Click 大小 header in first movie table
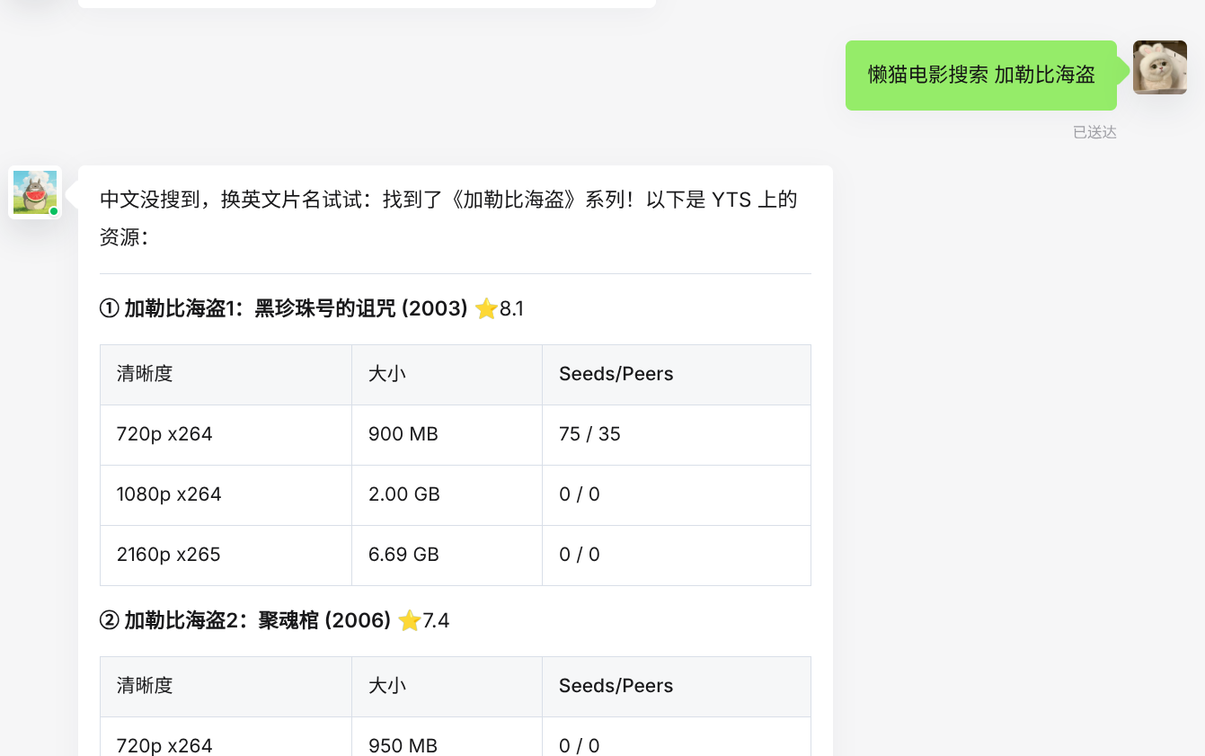The width and height of the screenshot is (1205, 756). (447, 375)
